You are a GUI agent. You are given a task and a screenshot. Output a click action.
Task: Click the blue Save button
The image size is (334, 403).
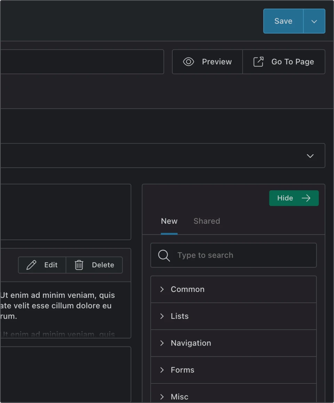pyautogui.click(x=283, y=21)
